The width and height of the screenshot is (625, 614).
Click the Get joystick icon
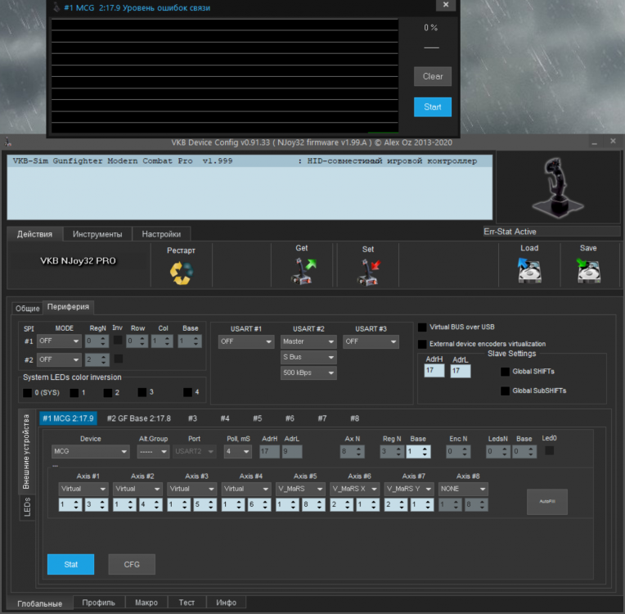(x=302, y=271)
